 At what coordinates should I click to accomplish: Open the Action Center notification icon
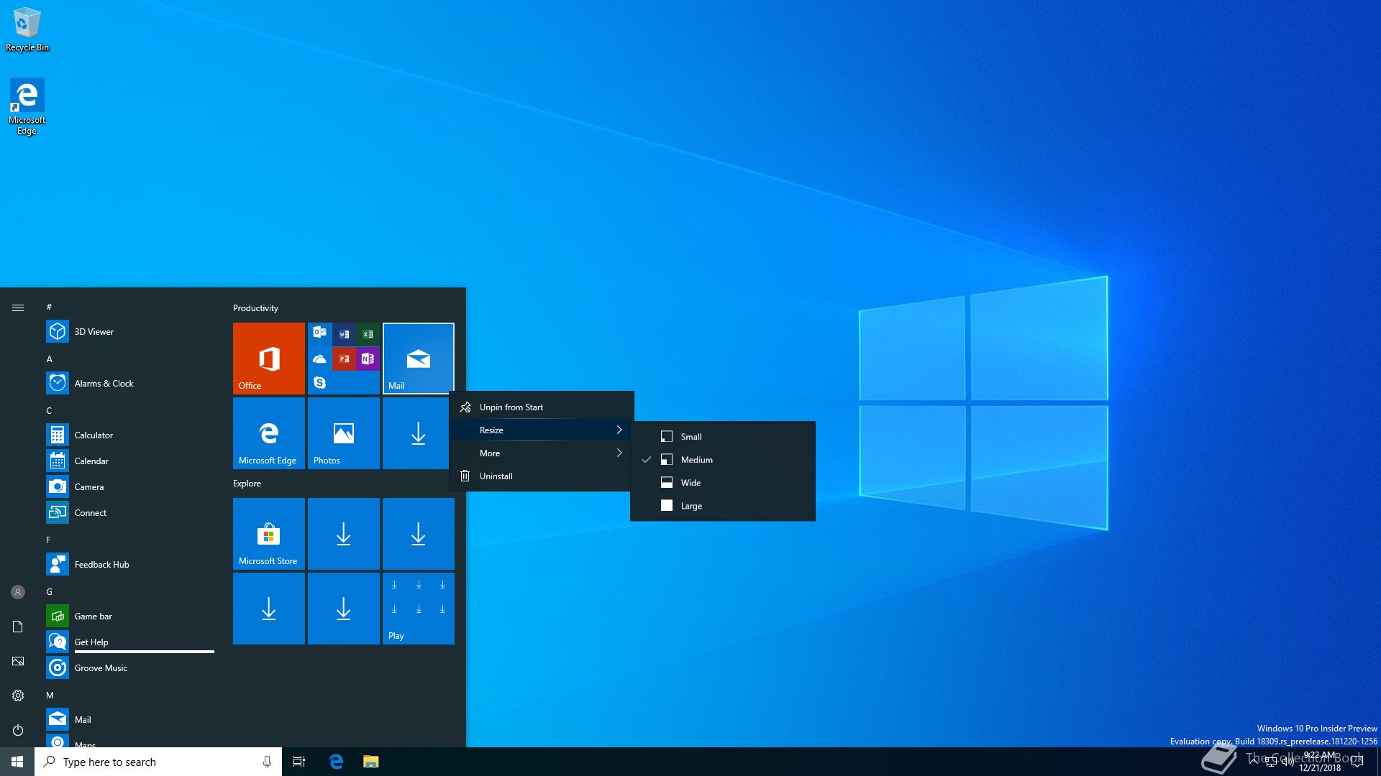click(1357, 762)
